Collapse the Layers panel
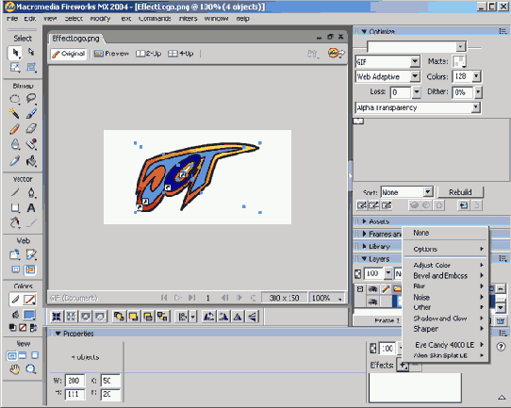The height and width of the screenshot is (408, 511). (364, 259)
